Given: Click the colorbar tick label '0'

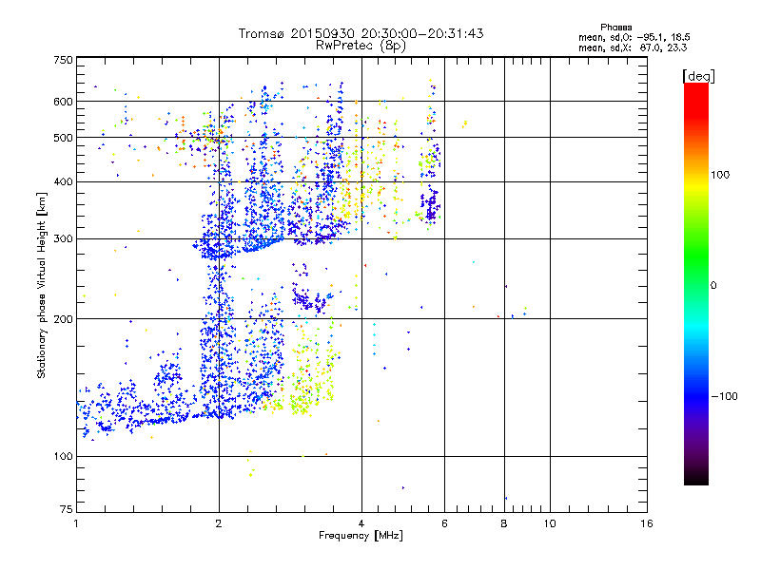Looking at the screenshot, I should click(x=713, y=286).
